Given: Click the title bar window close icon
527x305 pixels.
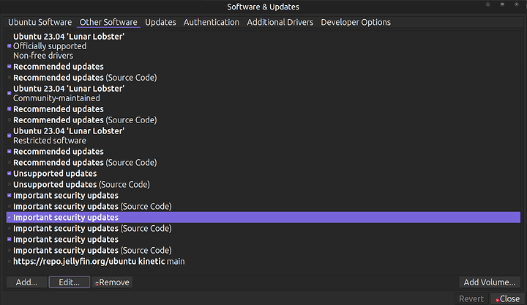Looking at the screenshot, I should (517, 6).
